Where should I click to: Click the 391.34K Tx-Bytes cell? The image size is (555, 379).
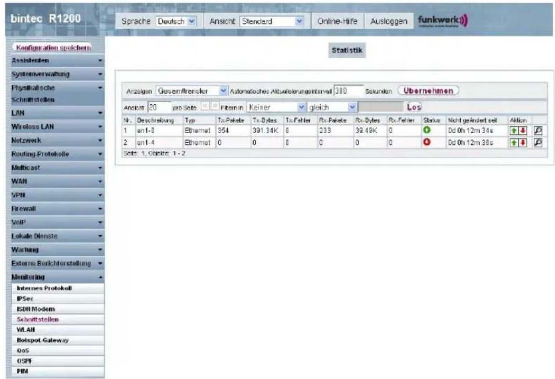pos(267,131)
